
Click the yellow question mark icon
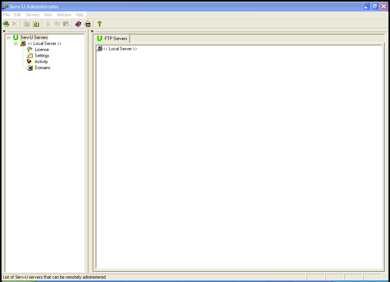pyautogui.click(x=99, y=24)
